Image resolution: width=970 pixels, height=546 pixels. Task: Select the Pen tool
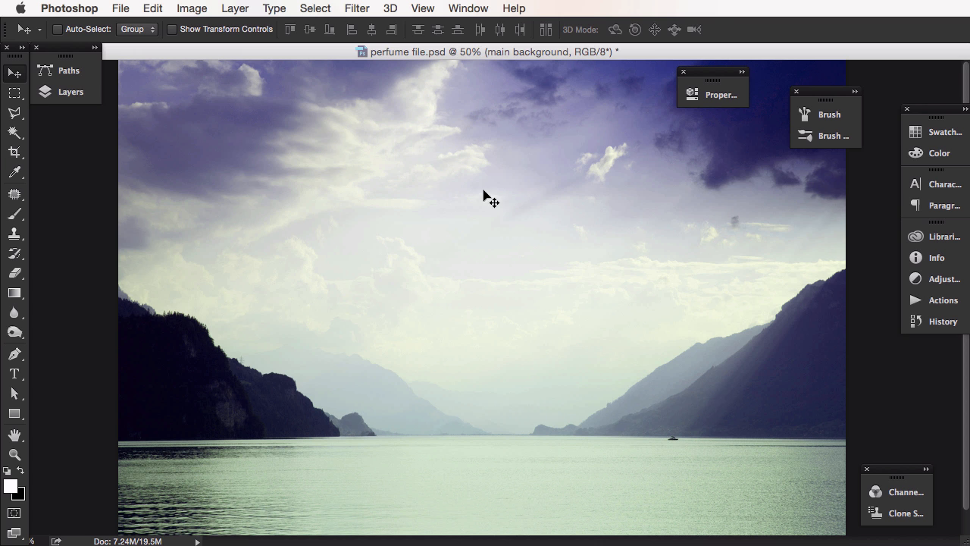coord(14,354)
